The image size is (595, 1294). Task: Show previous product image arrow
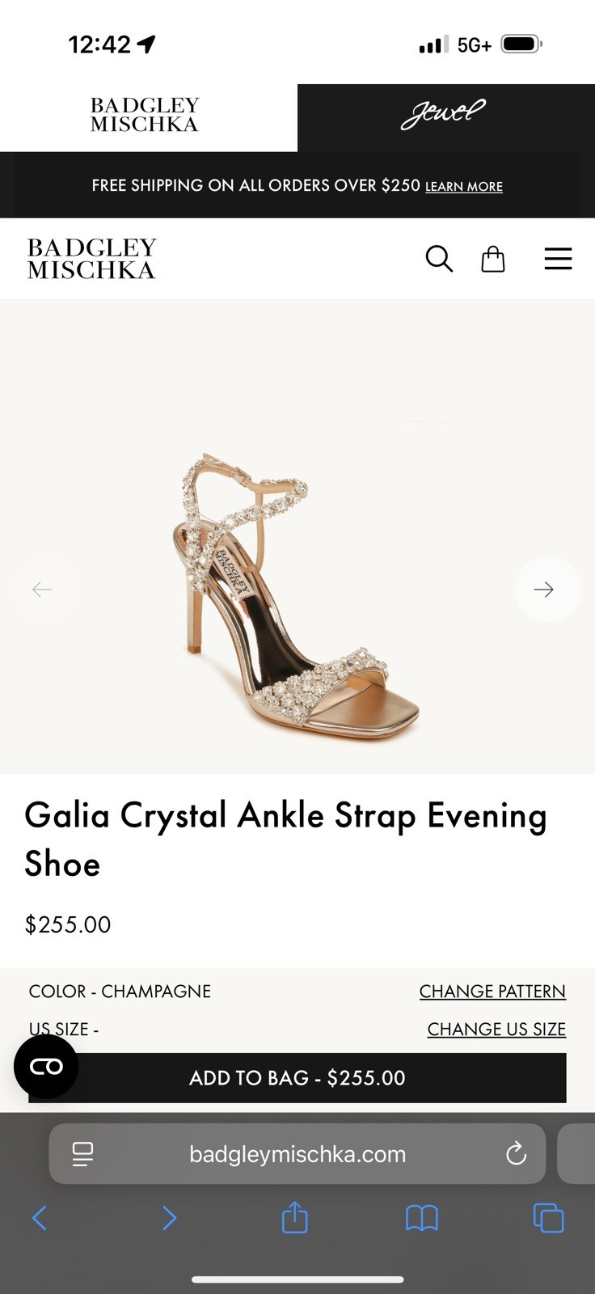click(x=42, y=590)
